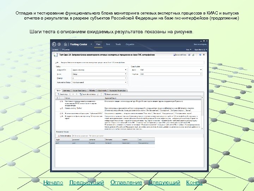
Task: Select the Steps tab
Action: pos(58,91)
